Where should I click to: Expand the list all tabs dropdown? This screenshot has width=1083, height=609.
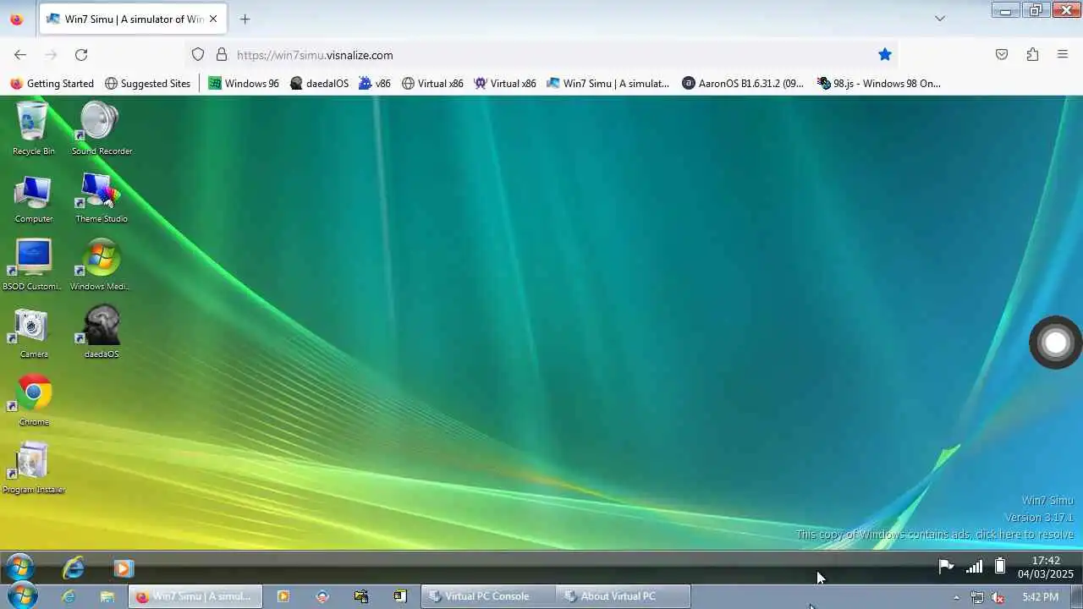pos(940,19)
